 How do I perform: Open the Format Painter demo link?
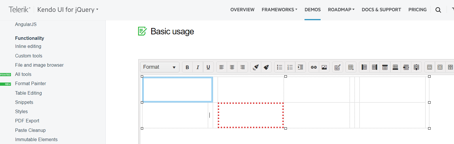[31, 83]
